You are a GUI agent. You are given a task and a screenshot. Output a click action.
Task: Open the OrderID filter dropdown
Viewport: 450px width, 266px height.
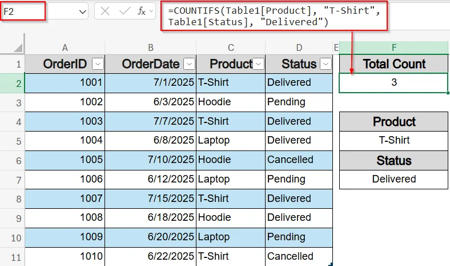tap(98, 64)
